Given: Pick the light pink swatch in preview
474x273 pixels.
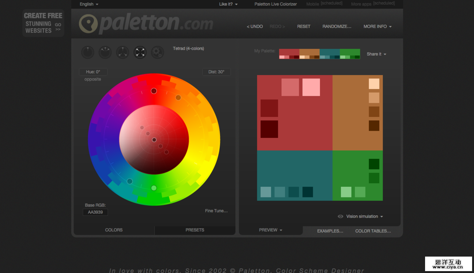Looking at the screenshot, I should point(311,87).
